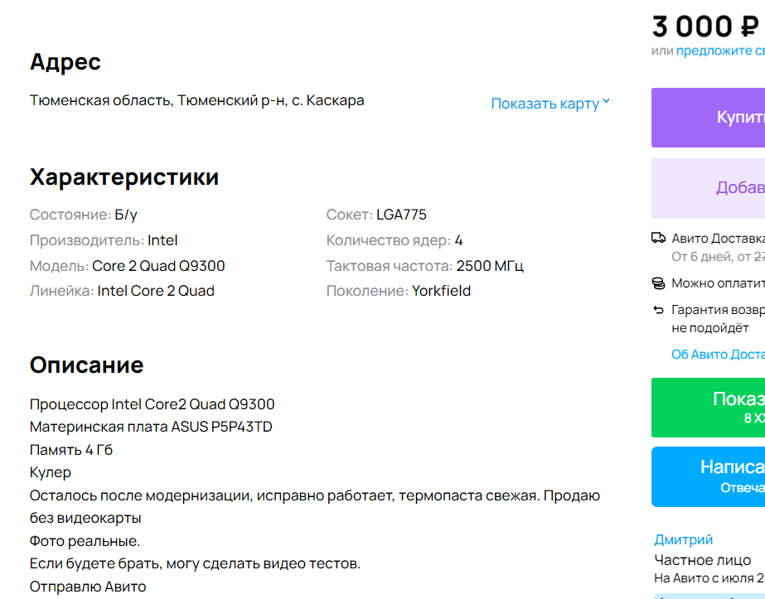Click the green show phone number button
This screenshot has height=599, width=765.
[709, 408]
